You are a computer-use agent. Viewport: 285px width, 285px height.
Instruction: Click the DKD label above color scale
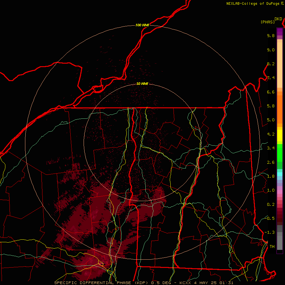pyautogui.click(x=278, y=19)
